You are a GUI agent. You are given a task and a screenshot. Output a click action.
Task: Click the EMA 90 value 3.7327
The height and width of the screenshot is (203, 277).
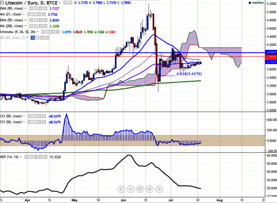pos(54,8)
